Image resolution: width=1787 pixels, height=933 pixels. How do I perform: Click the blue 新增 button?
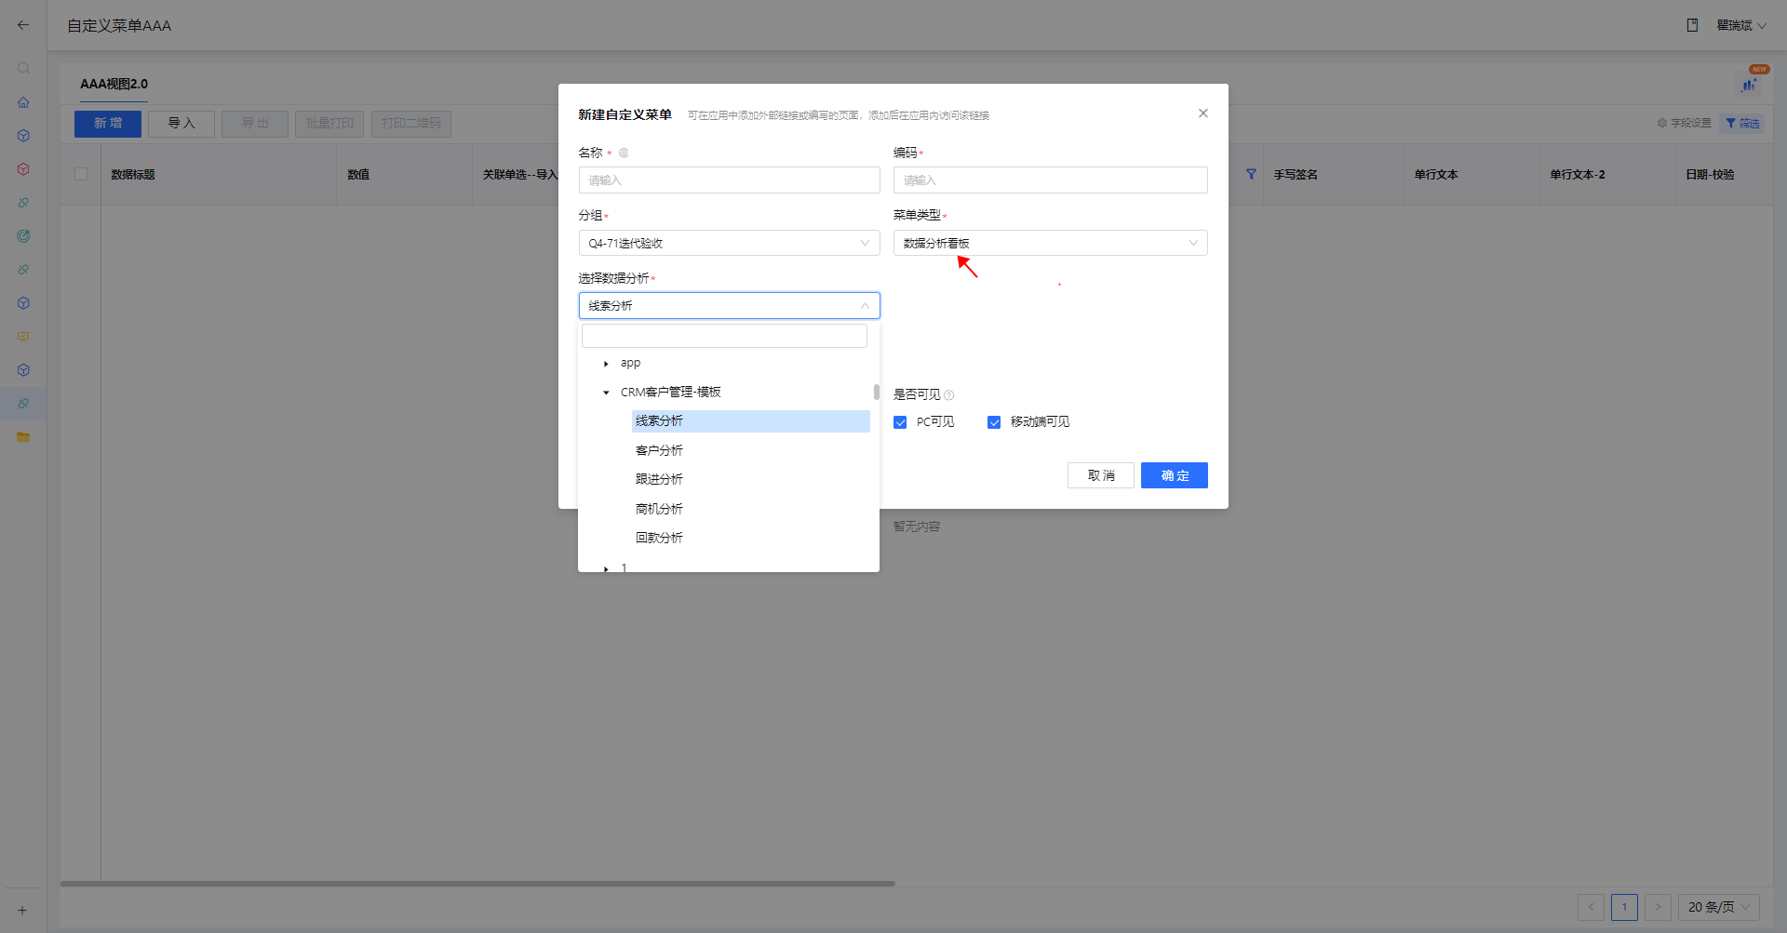click(108, 124)
